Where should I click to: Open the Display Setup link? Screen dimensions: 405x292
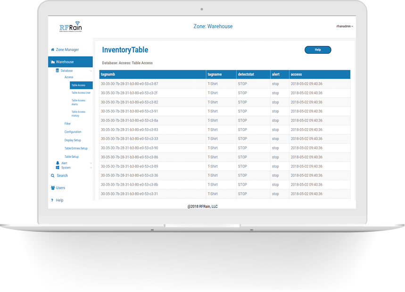73,140
